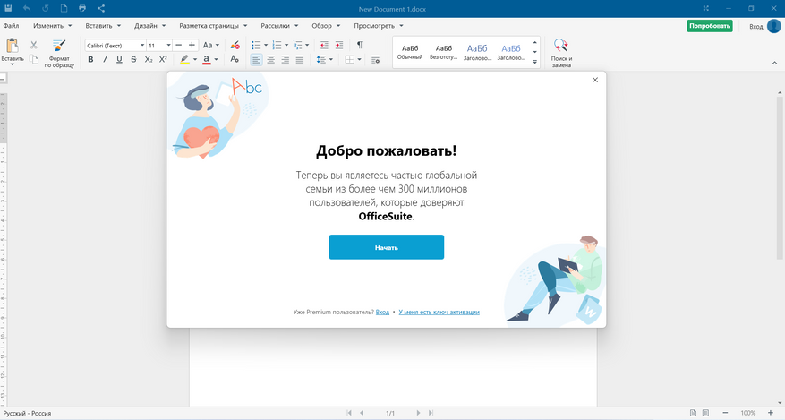Open the font color dropdown arrow
The image size is (785, 420).
click(x=217, y=60)
